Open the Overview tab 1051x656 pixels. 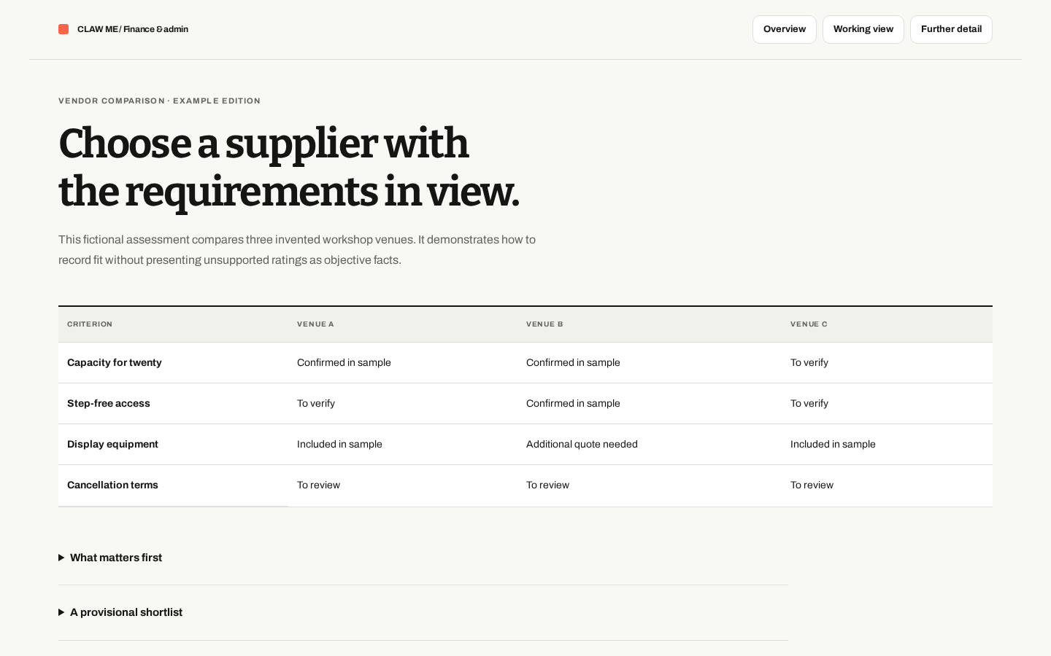(785, 29)
